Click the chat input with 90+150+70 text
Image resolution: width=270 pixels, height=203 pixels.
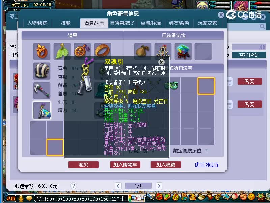(81, 199)
